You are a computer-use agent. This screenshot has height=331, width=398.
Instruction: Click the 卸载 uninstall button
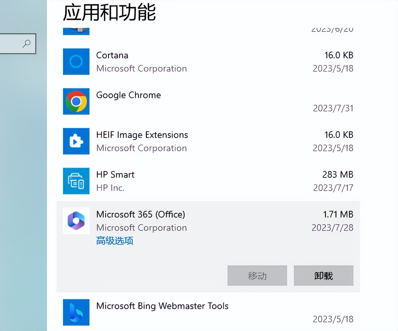tap(323, 276)
